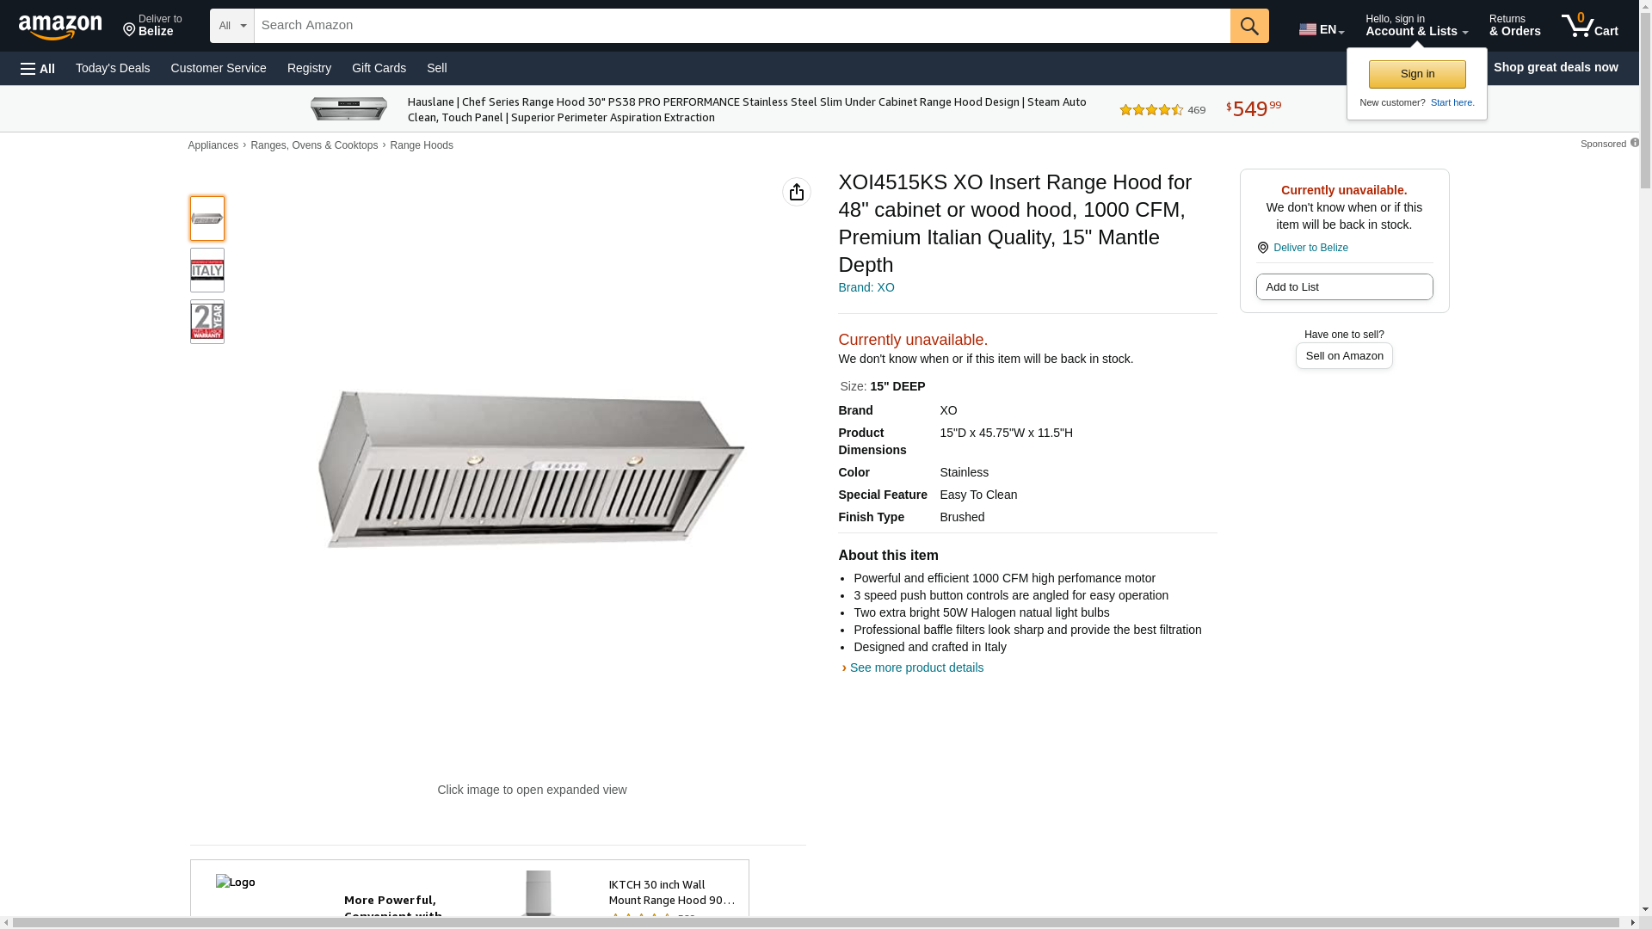
Task: Click the yellow Sign in button
Action: coord(1416,74)
